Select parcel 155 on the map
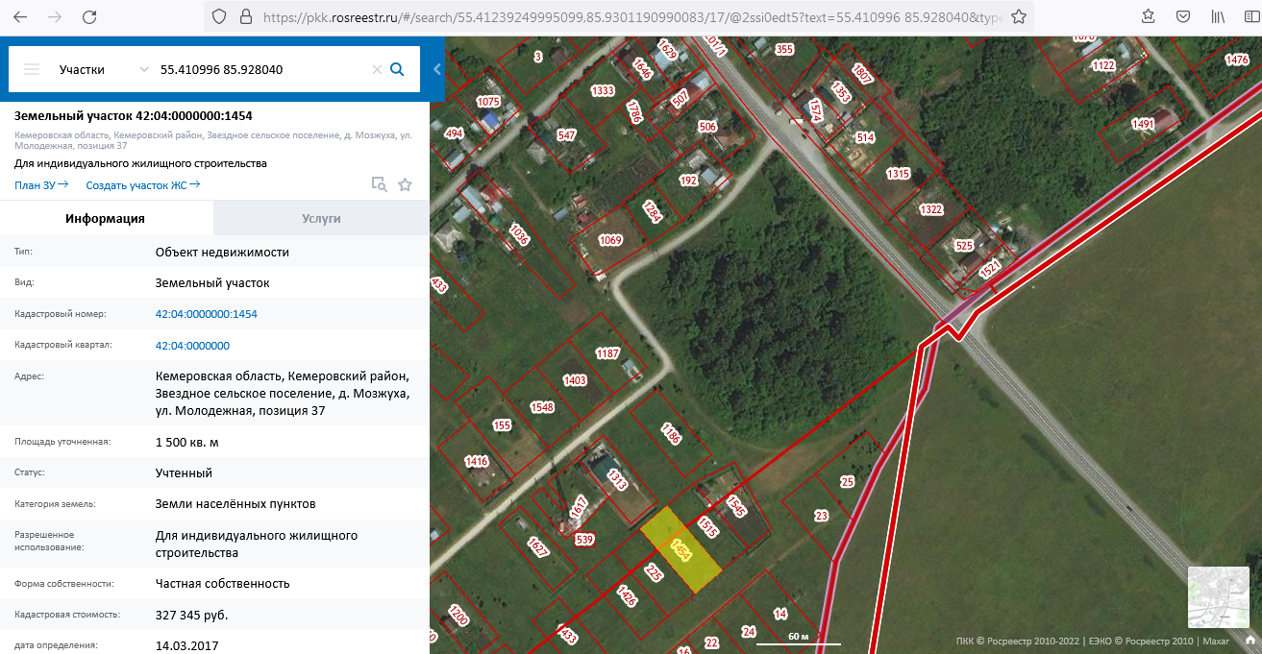Image resolution: width=1262 pixels, height=654 pixels. pyautogui.click(x=501, y=425)
